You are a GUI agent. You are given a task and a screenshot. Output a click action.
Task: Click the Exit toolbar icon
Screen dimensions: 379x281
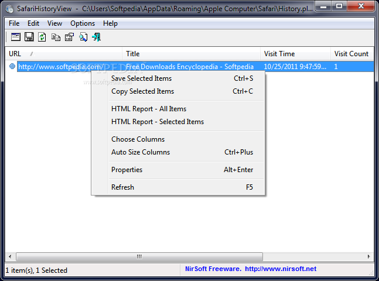point(97,37)
